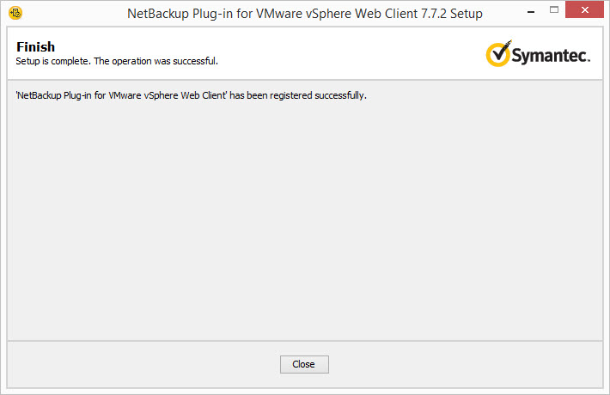
Task: Click the divider under the Finish header
Action: pyautogui.click(x=305, y=80)
